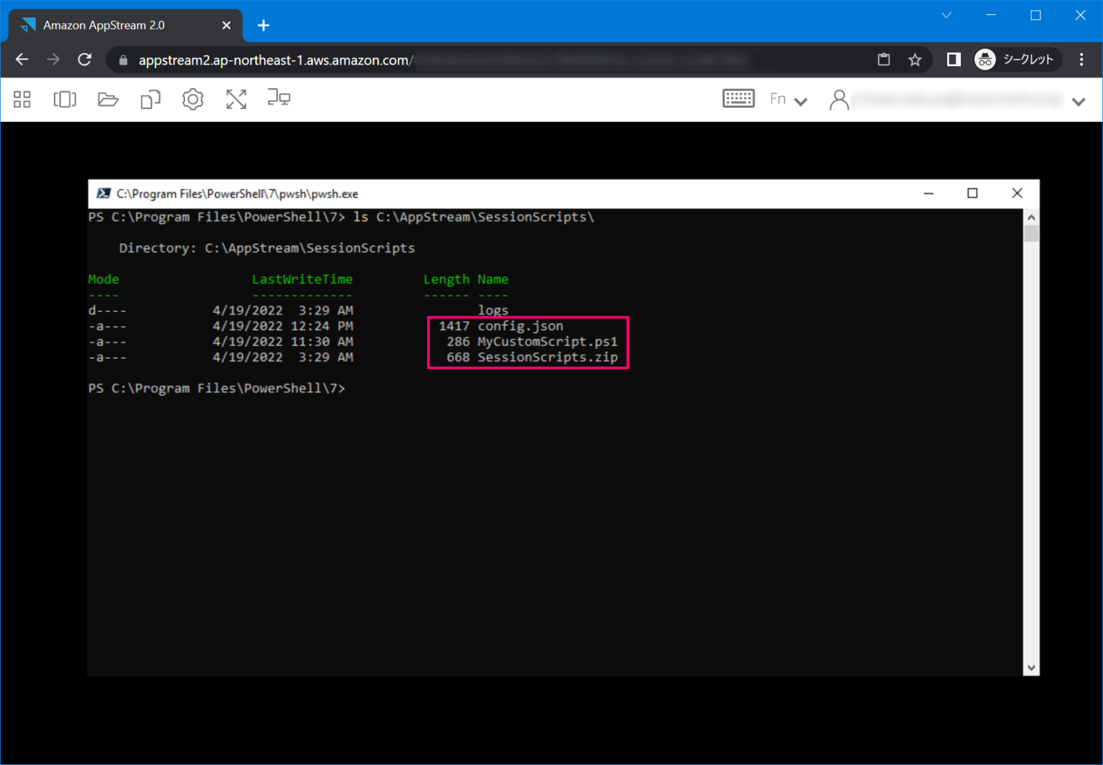Click the PowerShell icon in title bar

tap(103, 193)
